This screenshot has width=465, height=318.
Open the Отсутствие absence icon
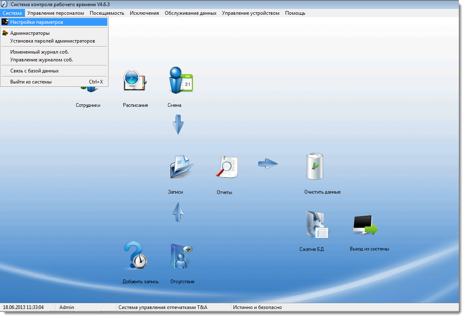181,256
